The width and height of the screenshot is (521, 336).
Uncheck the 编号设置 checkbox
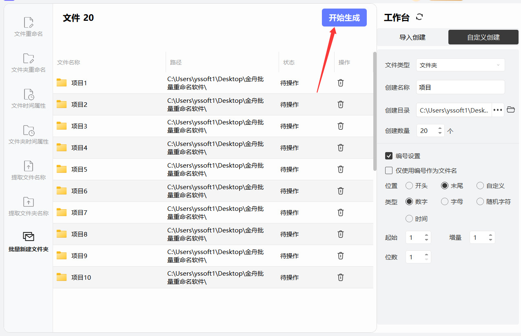[389, 156]
